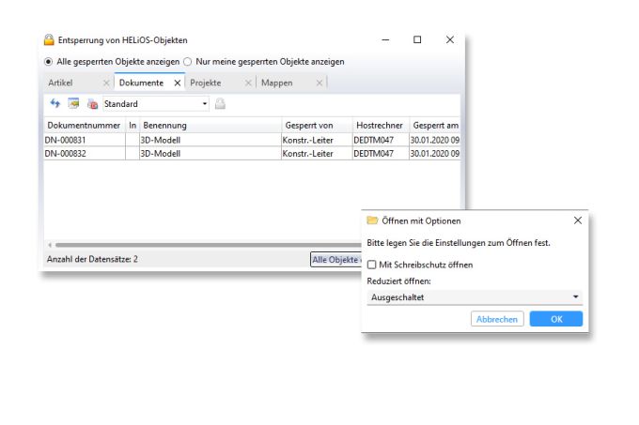The height and width of the screenshot is (425, 639).
Task: Enable 'Mit Schreibschutz öffnen' checkbox
Action: click(x=372, y=266)
